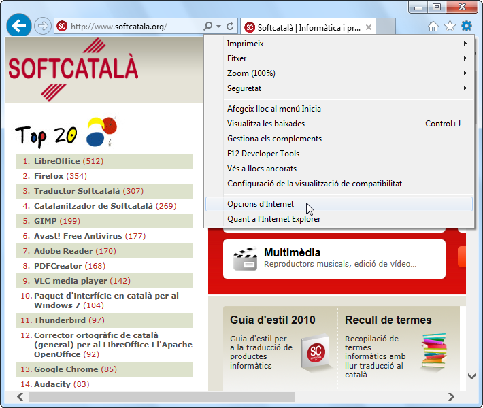483x408 pixels.
Task: Open the LibreOffice link in Top 20
Action: 56,161
